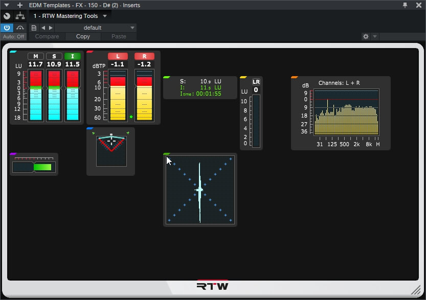Open the 1 - RTW Mastering Tools selector
Screen dimensions: 426x300
[69, 16]
